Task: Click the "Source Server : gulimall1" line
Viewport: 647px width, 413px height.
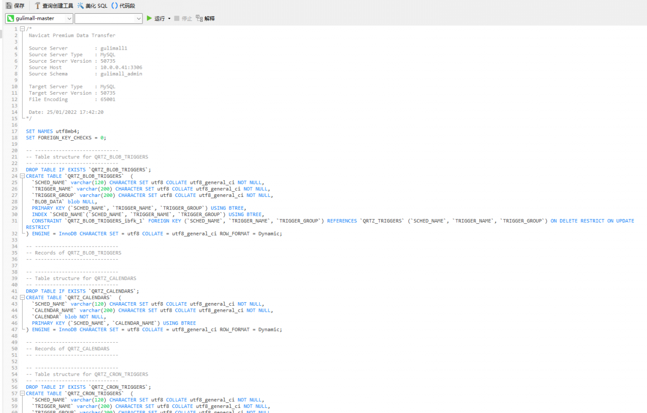Action: click(x=78, y=48)
